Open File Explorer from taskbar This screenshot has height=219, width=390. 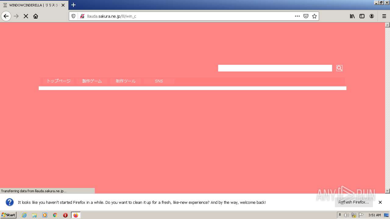click(x=34, y=215)
